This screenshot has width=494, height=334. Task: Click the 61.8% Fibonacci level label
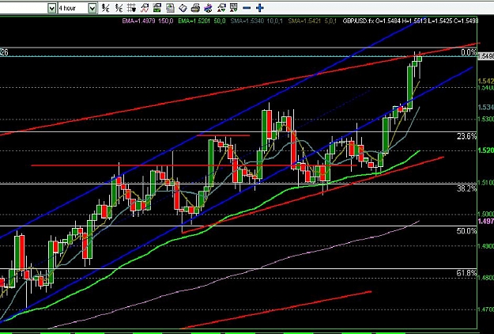pos(467,273)
